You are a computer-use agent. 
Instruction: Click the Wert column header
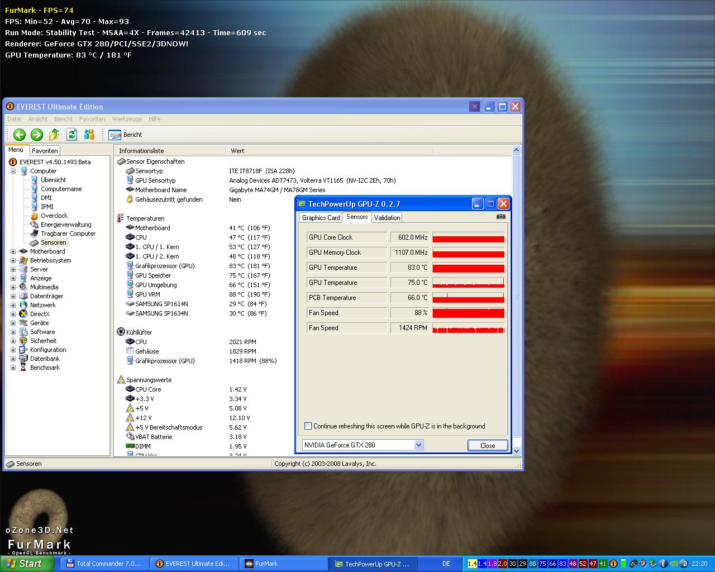click(329, 151)
